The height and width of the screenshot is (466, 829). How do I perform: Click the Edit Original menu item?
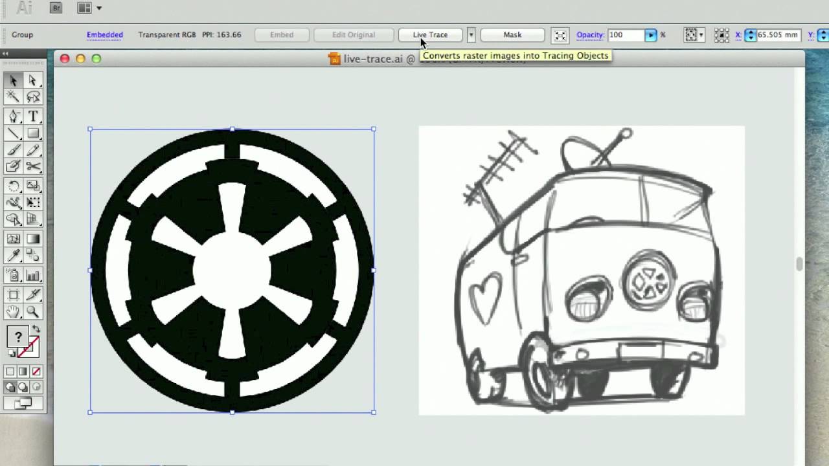[354, 34]
